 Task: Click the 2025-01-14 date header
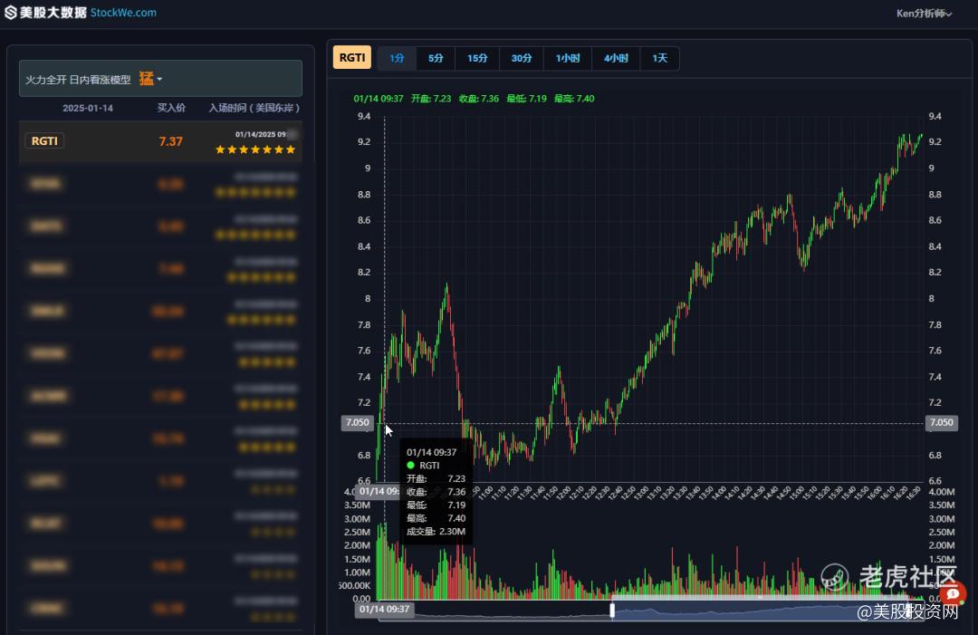87,108
